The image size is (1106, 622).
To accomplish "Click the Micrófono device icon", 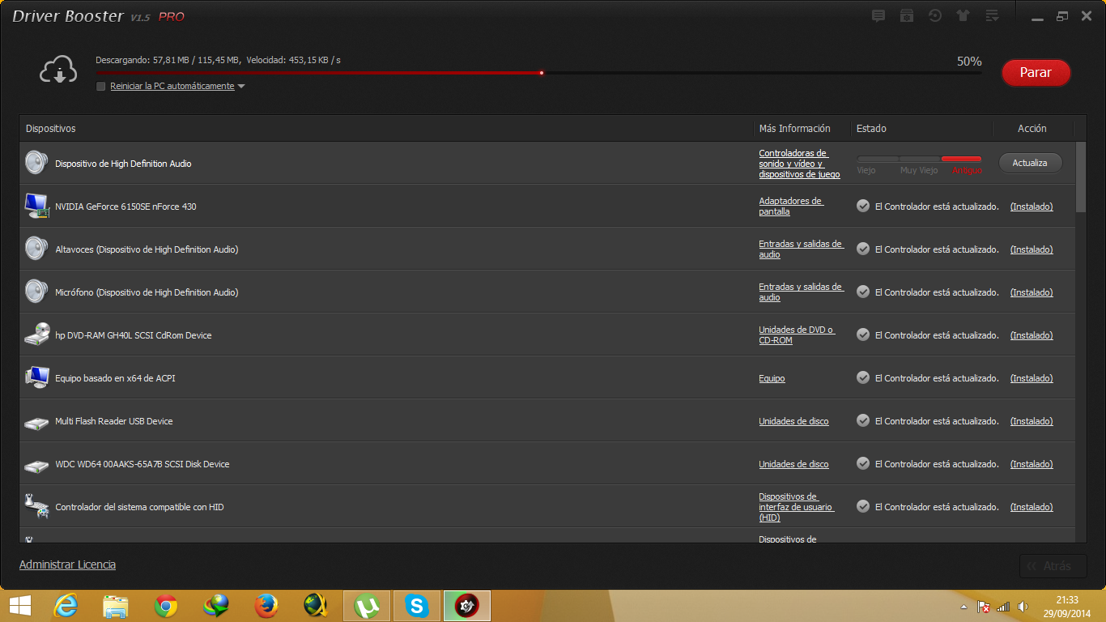I will pos(36,292).
